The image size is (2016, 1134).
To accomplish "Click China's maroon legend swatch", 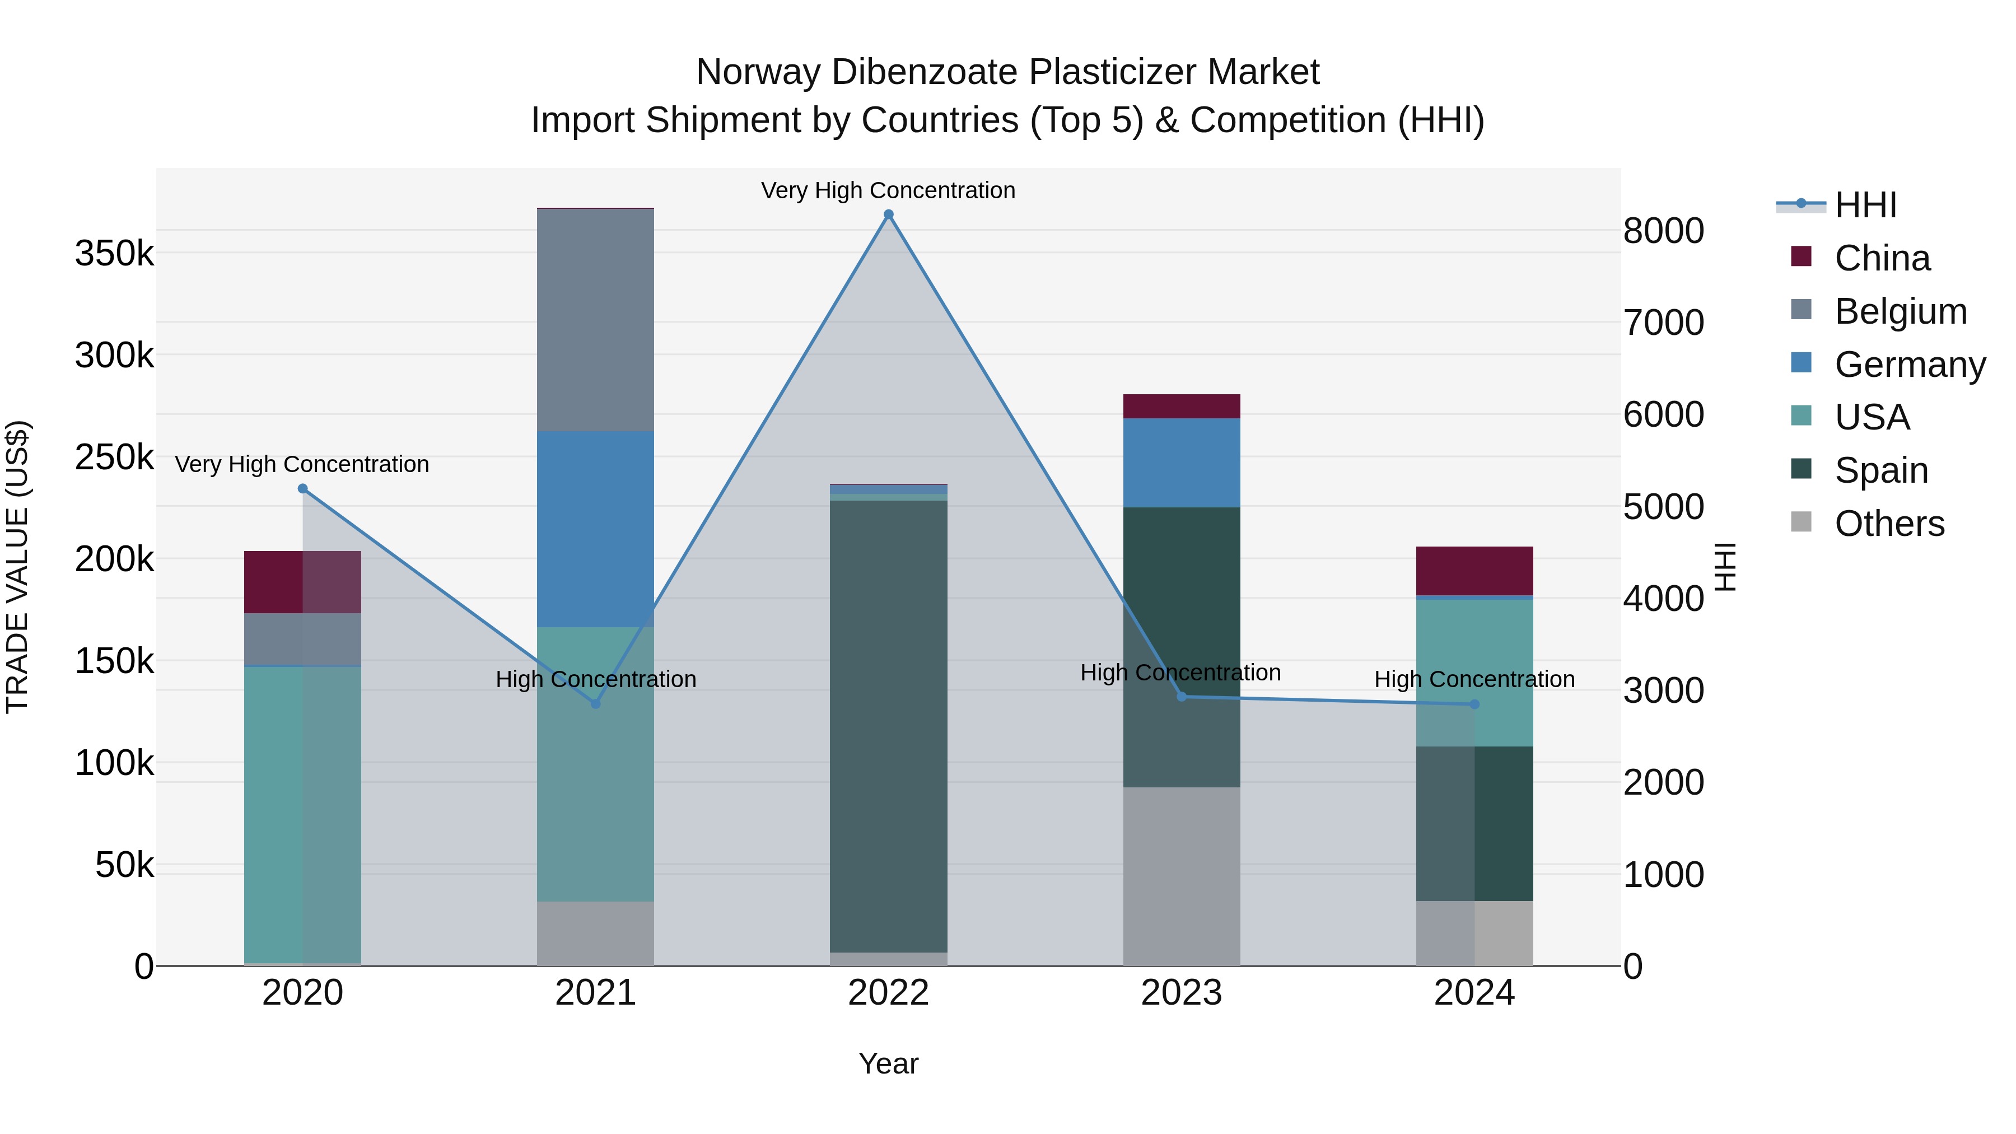I will [x=1801, y=256].
